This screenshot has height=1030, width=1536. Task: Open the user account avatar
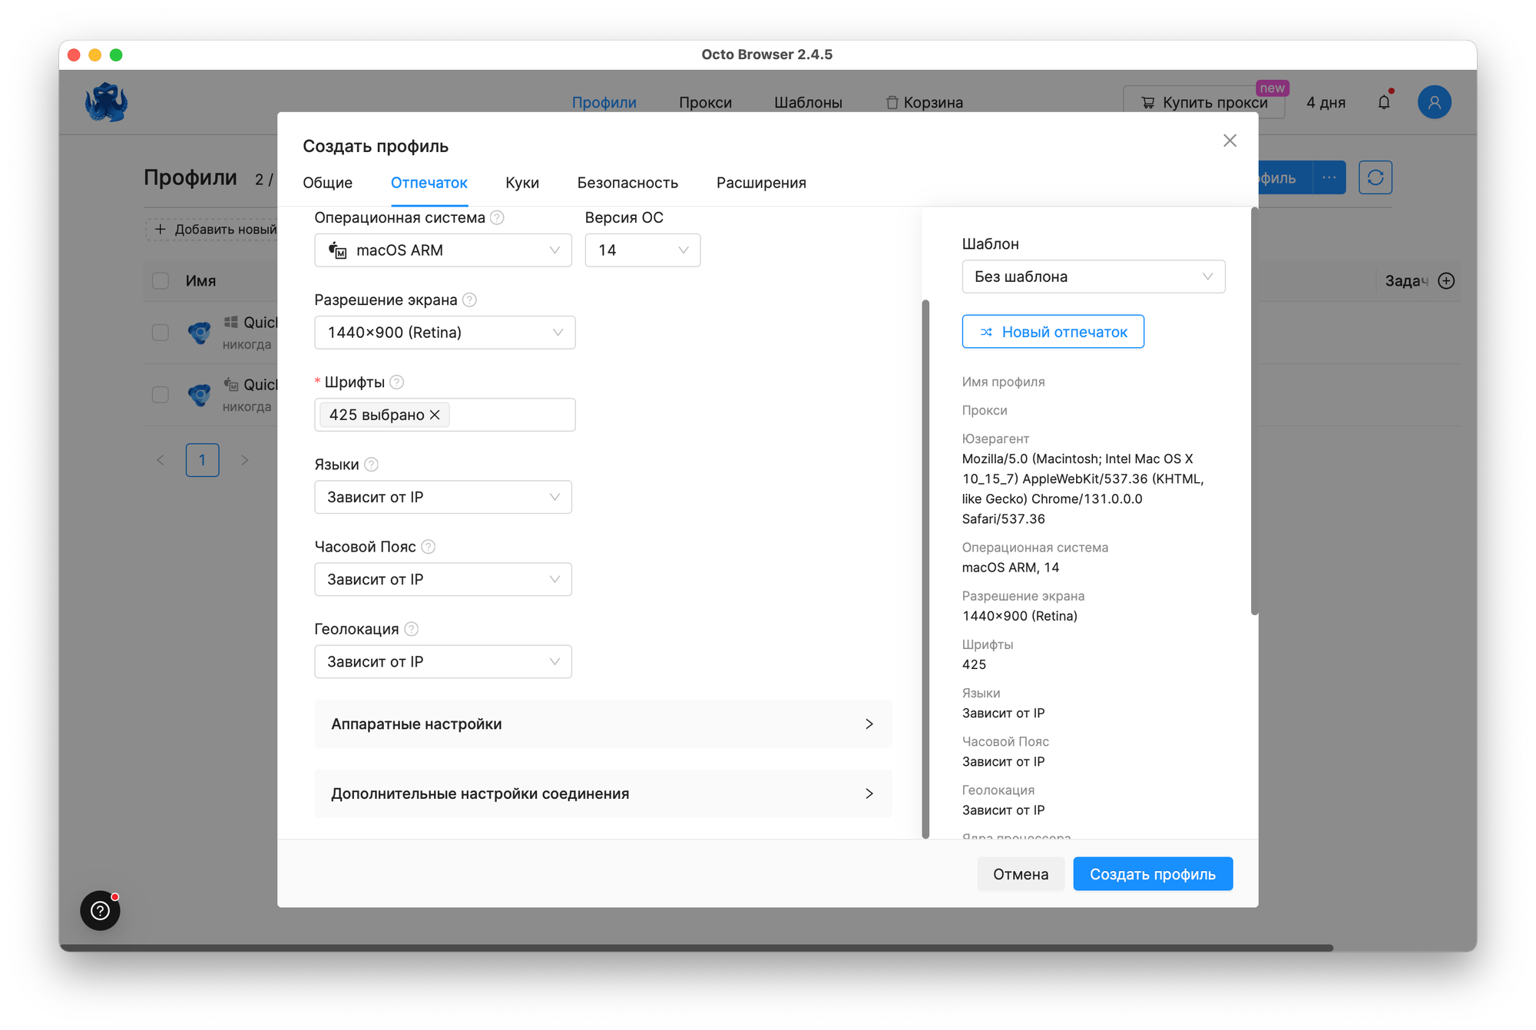1434,102
